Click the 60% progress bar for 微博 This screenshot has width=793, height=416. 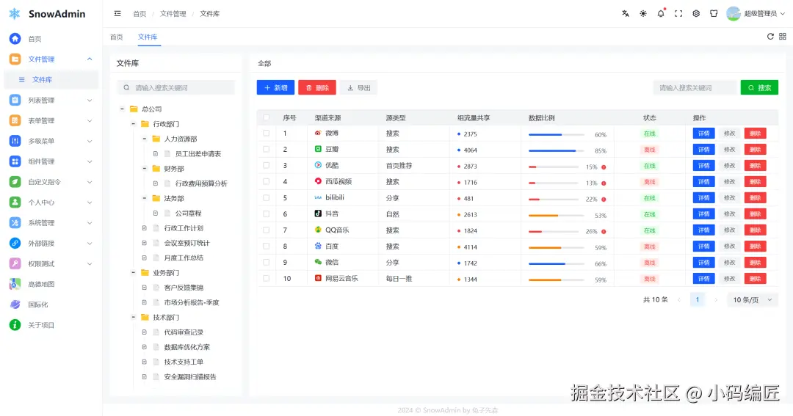557,134
